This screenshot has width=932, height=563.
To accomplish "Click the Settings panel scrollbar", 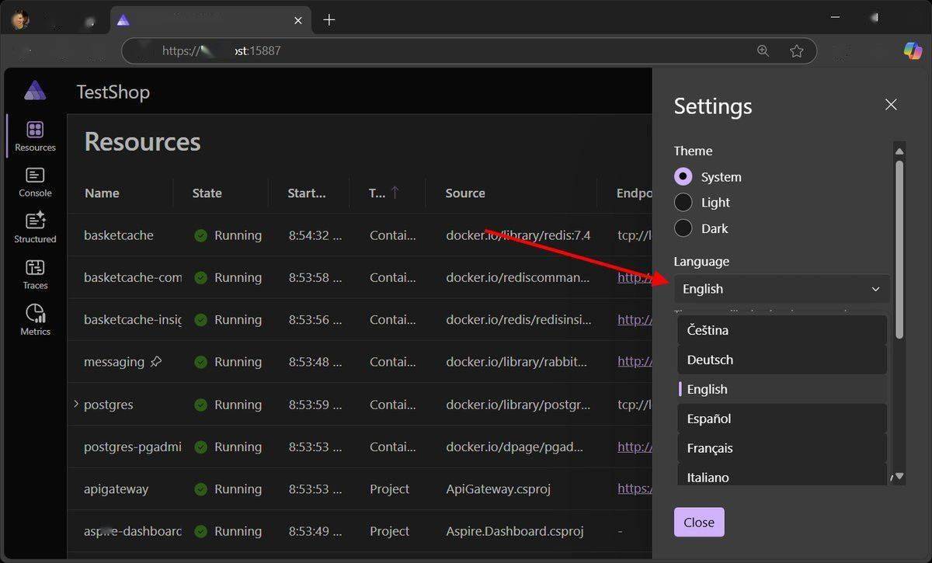I will tap(899, 248).
